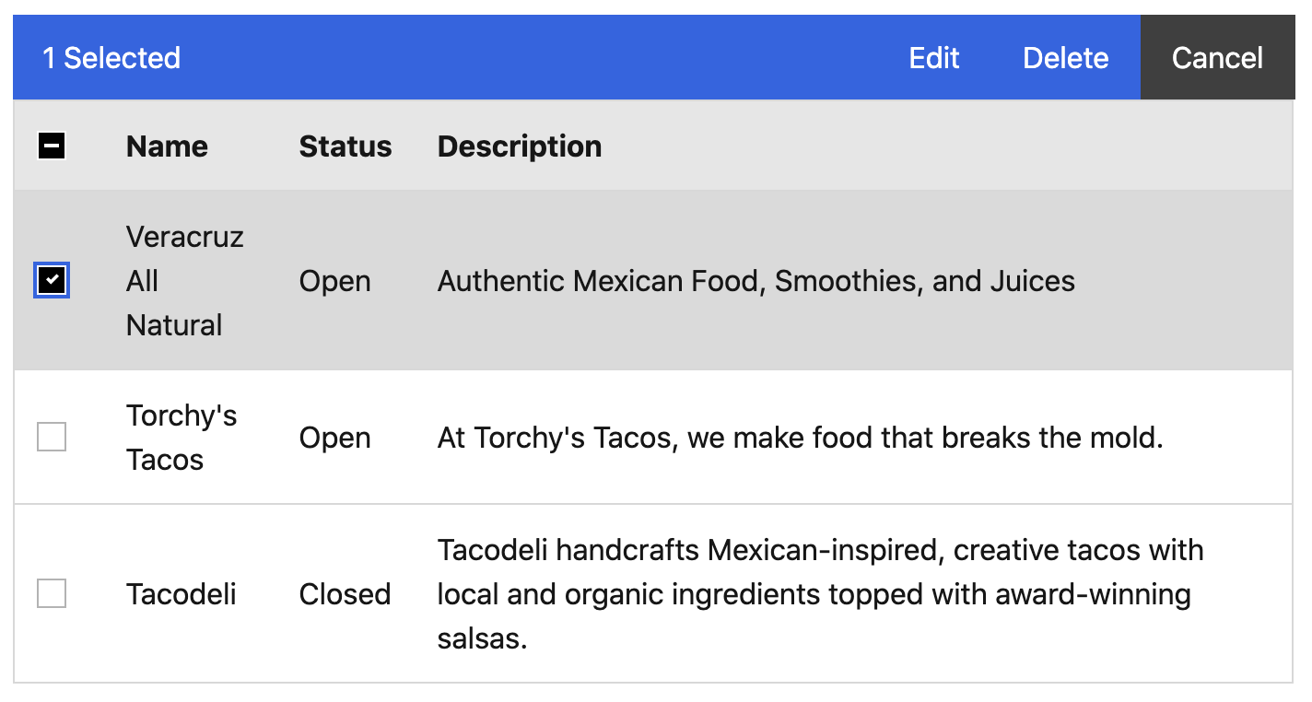Check the Torchy's Tacos row checkbox
This screenshot has width=1312, height=702.
pos(52,437)
